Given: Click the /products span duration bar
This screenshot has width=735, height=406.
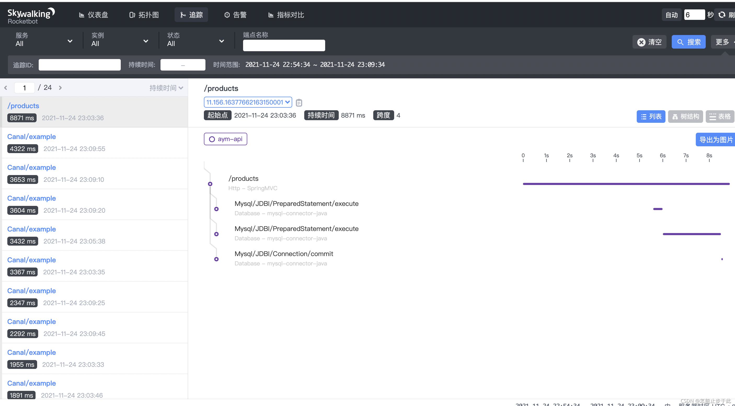Looking at the screenshot, I should coord(626,184).
